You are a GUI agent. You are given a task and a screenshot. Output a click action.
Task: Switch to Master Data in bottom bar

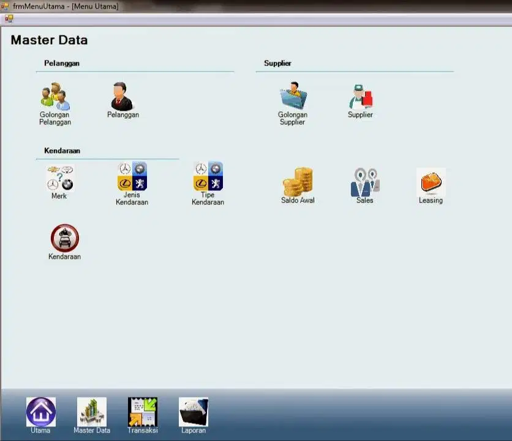pos(92,412)
